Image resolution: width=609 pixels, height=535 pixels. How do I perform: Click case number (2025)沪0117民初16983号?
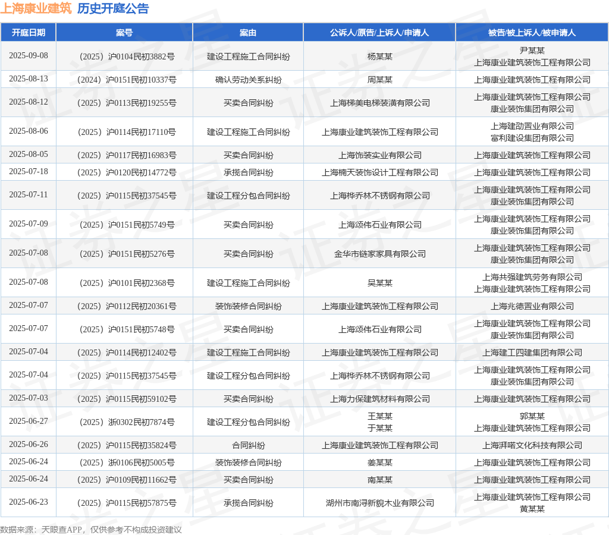127,155
